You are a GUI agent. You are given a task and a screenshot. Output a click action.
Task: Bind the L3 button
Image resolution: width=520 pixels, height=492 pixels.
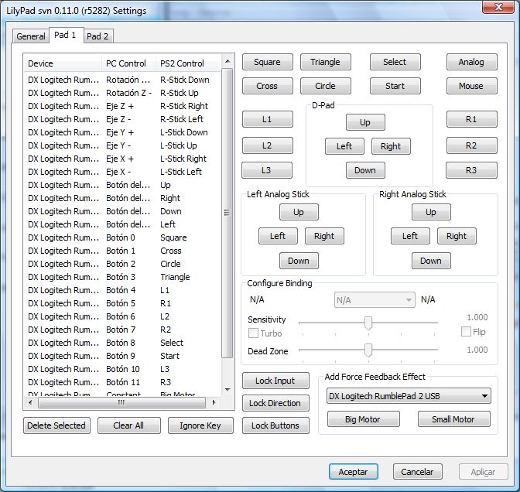[x=267, y=170]
